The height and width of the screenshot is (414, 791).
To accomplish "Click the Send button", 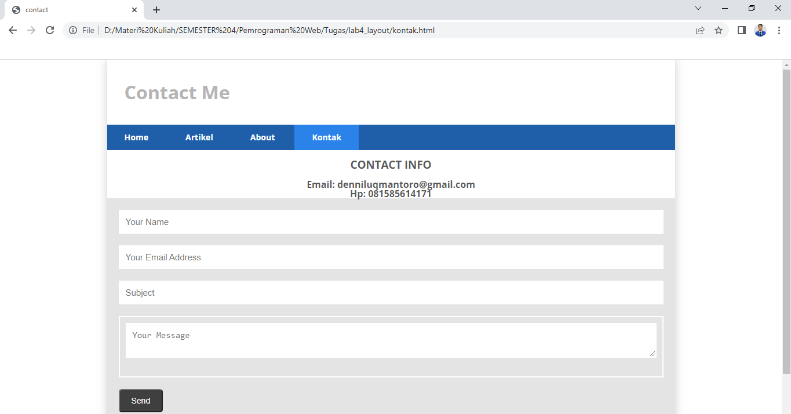I will click(140, 400).
